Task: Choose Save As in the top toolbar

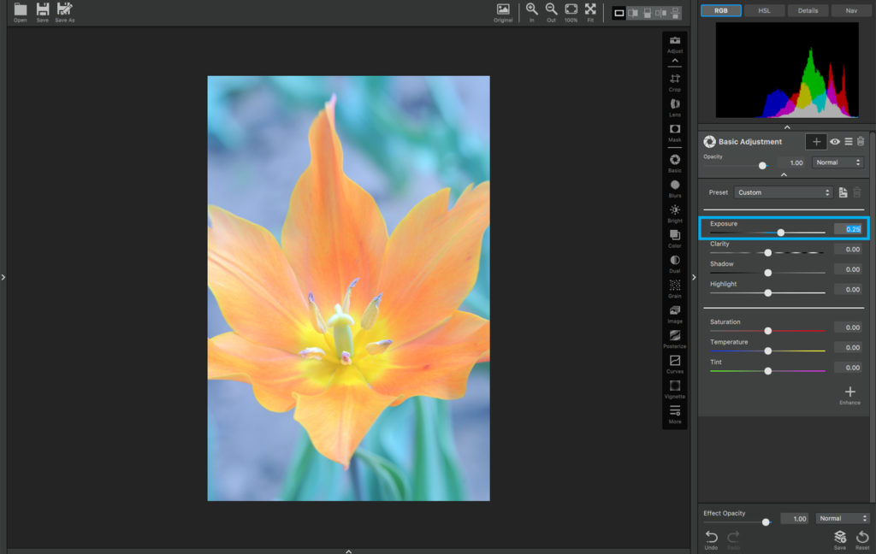Action: (x=65, y=12)
